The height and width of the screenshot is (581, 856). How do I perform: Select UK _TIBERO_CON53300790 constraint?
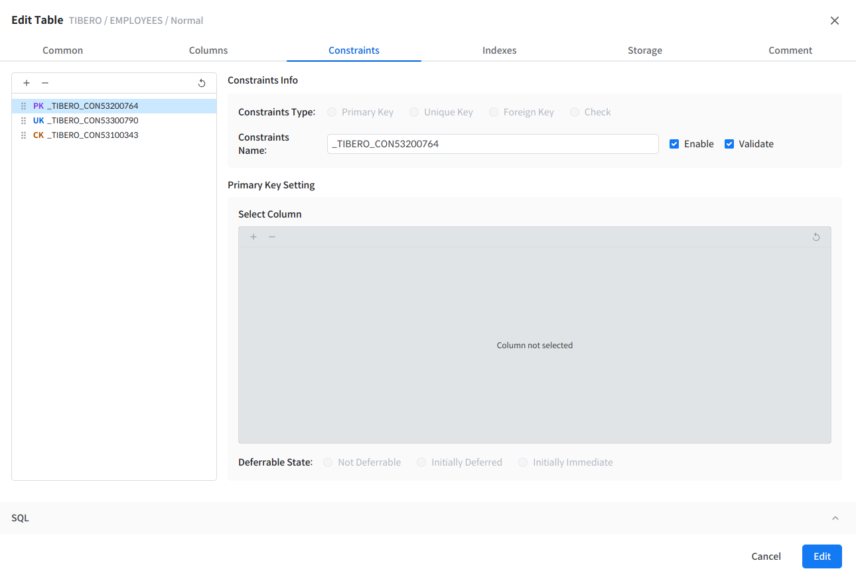coord(92,121)
